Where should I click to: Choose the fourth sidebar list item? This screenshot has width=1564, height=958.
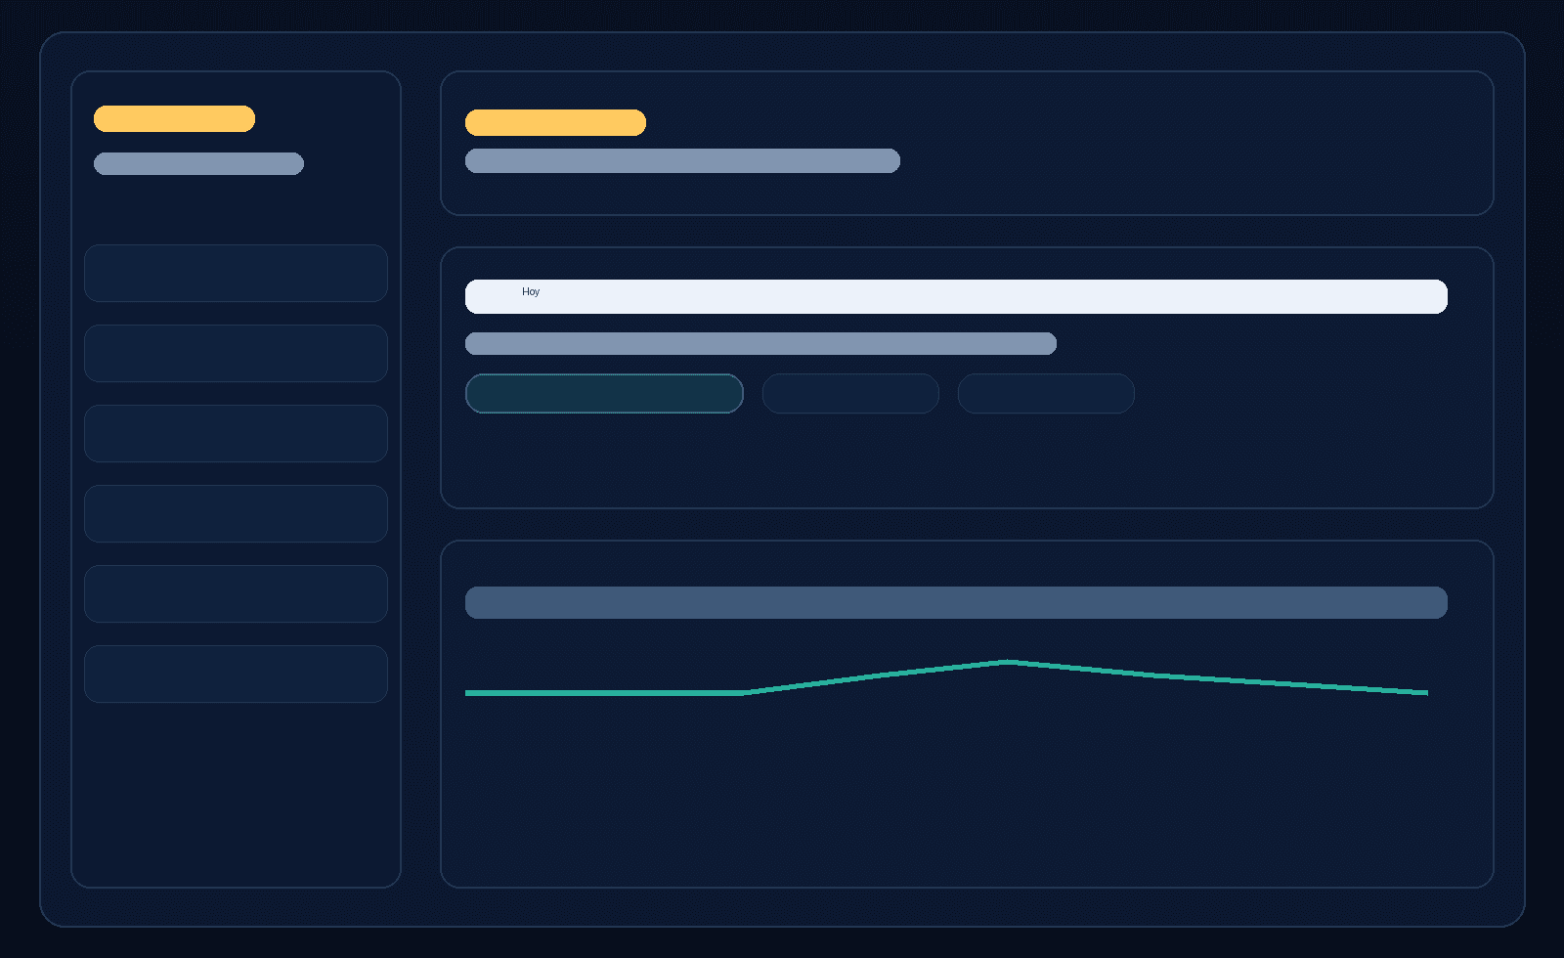(236, 513)
